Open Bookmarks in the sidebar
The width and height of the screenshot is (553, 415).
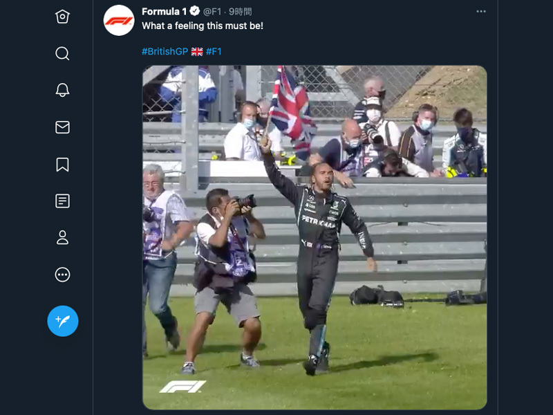pyautogui.click(x=62, y=164)
